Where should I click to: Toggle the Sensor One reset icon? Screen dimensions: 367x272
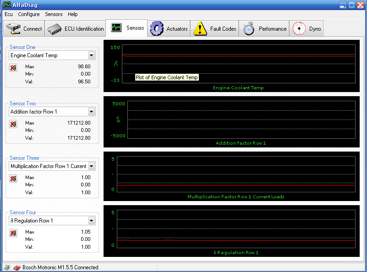click(13, 68)
